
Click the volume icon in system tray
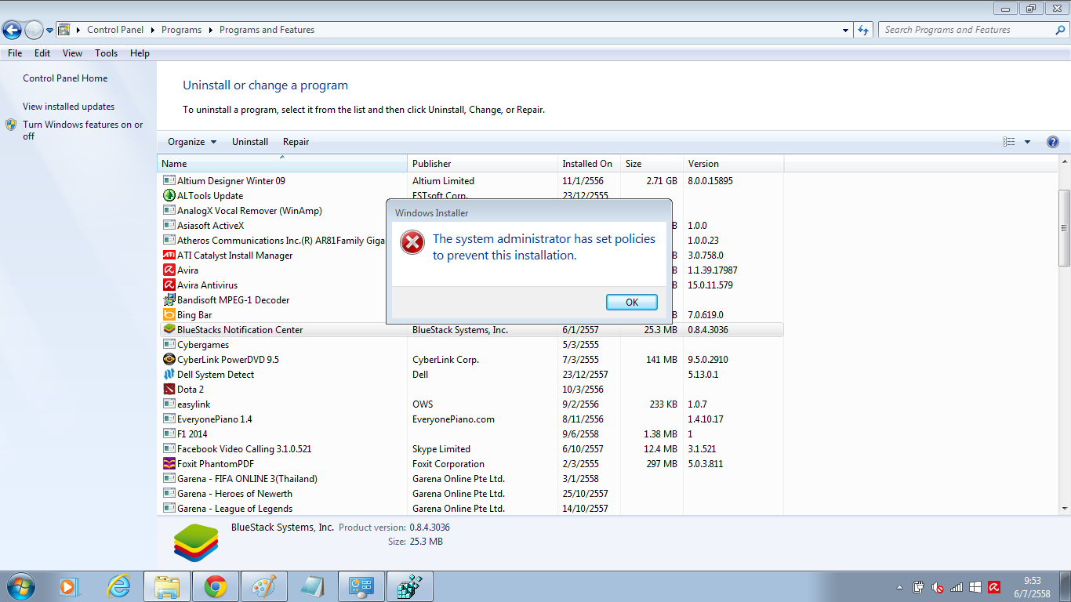click(x=937, y=587)
